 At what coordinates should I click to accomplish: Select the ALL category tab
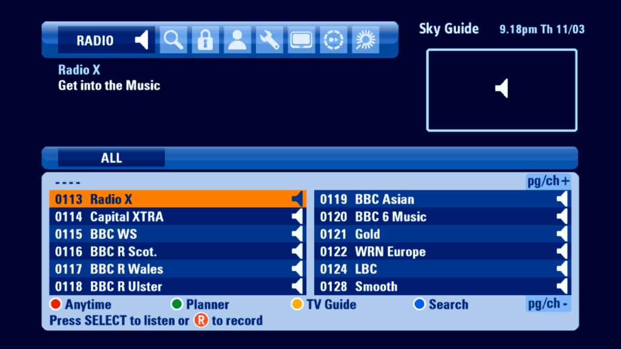[x=112, y=158]
